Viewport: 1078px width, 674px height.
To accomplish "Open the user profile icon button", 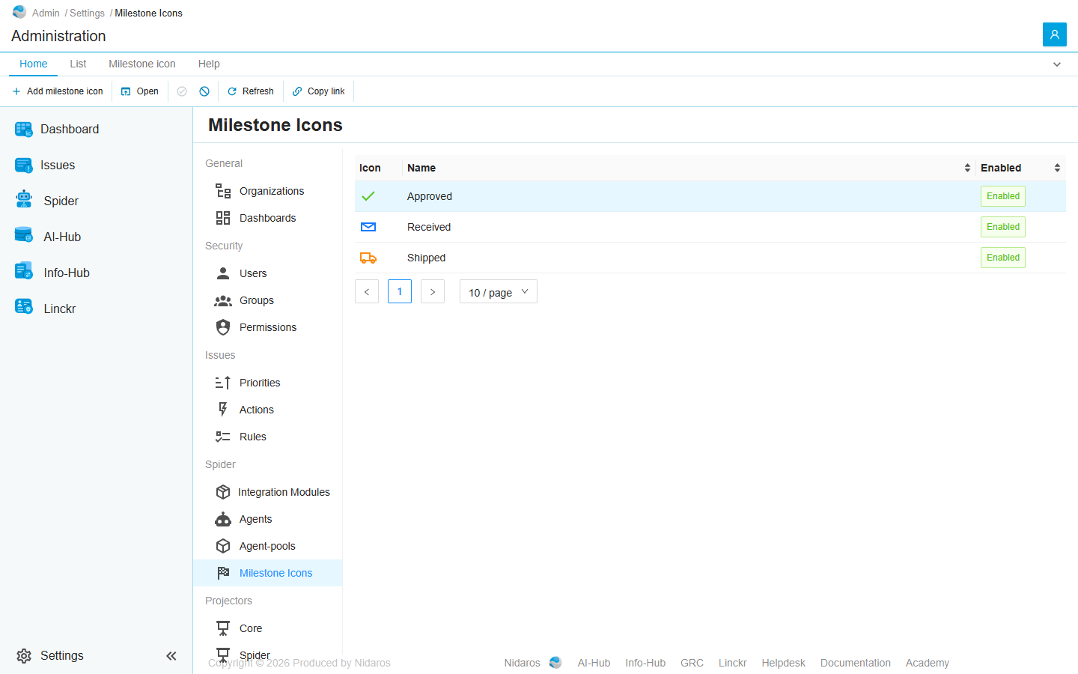I will pos(1054,34).
